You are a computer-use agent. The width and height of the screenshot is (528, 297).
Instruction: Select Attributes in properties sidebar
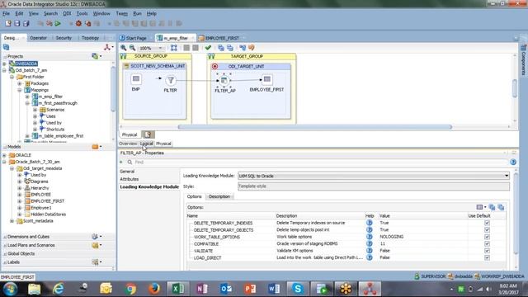130,179
